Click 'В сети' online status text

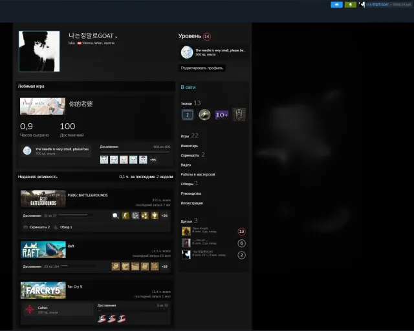(188, 87)
